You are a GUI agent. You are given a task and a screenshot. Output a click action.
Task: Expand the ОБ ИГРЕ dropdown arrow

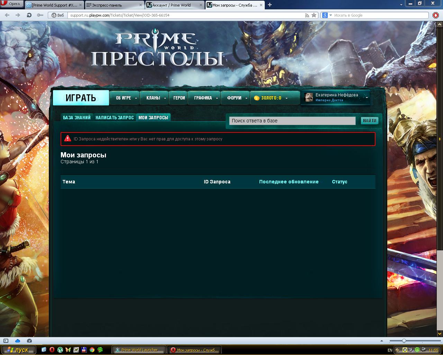click(x=136, y=98)
